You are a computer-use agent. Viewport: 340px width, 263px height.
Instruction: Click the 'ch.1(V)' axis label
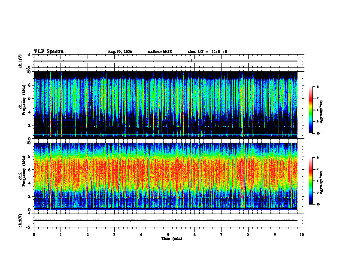[20, 61]
